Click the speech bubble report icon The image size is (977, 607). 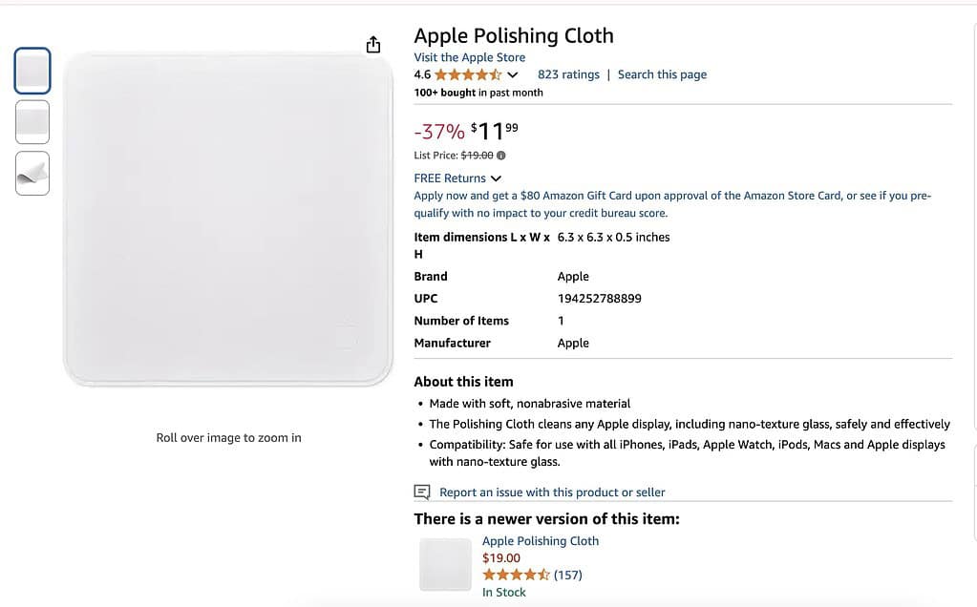pos(422,492)
